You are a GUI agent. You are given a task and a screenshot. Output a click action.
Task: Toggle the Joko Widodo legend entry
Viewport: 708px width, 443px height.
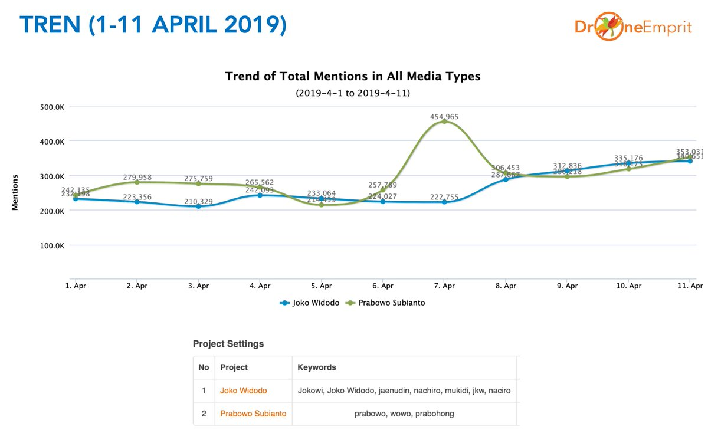tap(309, 303)
